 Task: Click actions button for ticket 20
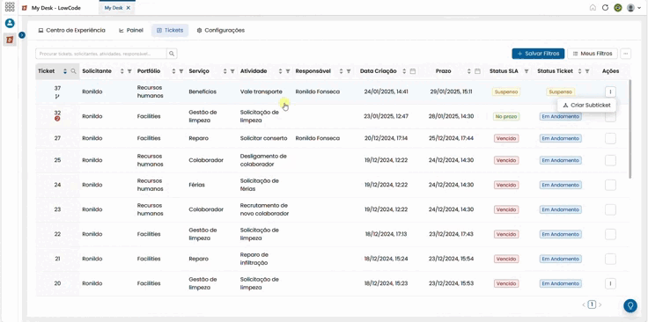pos(610,283)
